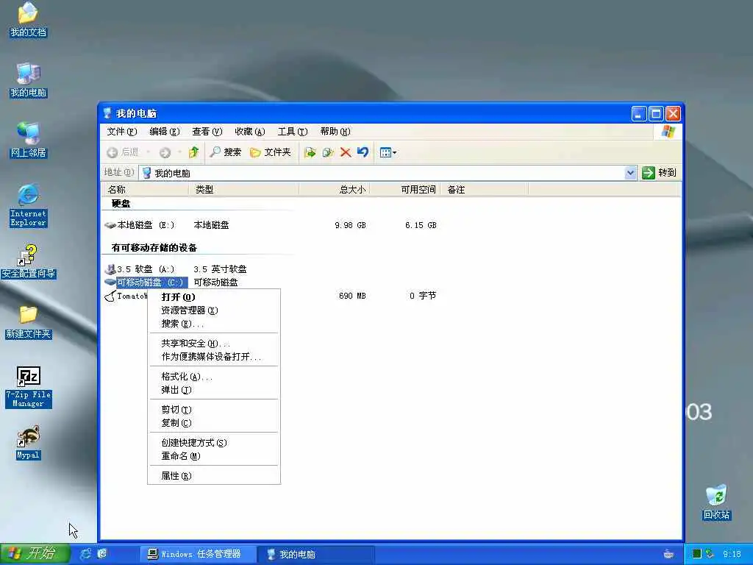Choose 打开(O) in context menu
The image size is (753, 565).
pyautogui.click(x=214, y=297)
